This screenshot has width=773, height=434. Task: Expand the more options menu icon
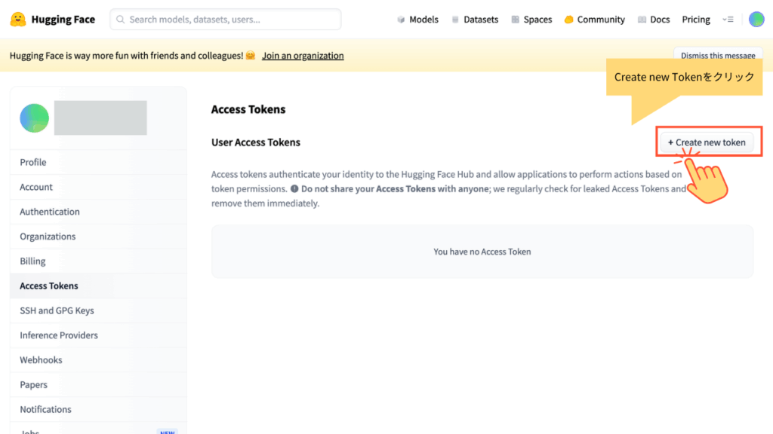[728, 20]
